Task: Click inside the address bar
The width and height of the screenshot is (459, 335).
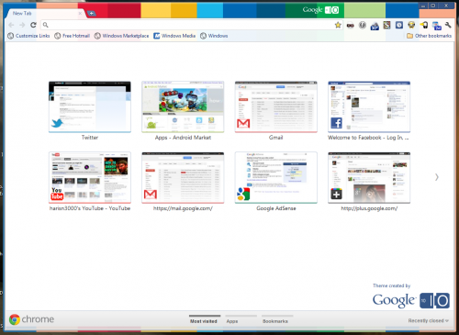Action: 190,25
